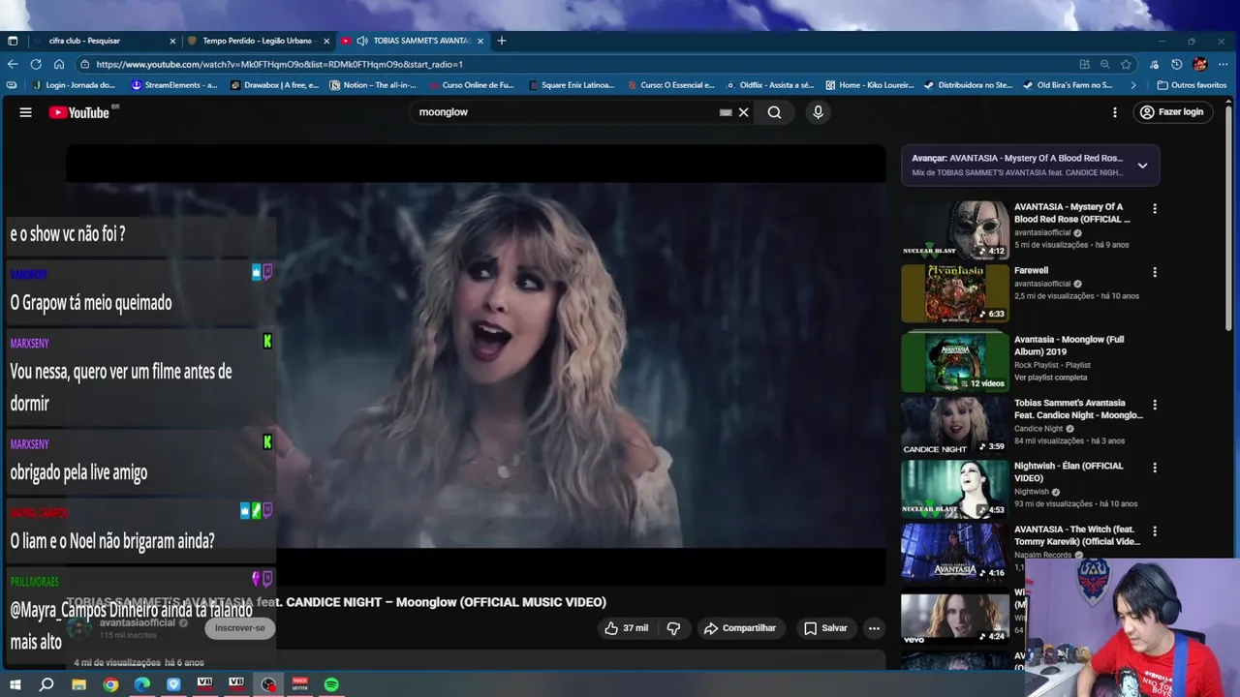
Task: Open options for Nightwish Élan video
Action: [x=1154, y=468]
